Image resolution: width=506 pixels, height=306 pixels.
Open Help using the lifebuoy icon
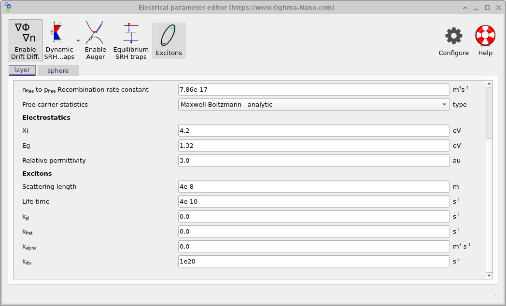(485, 40)
